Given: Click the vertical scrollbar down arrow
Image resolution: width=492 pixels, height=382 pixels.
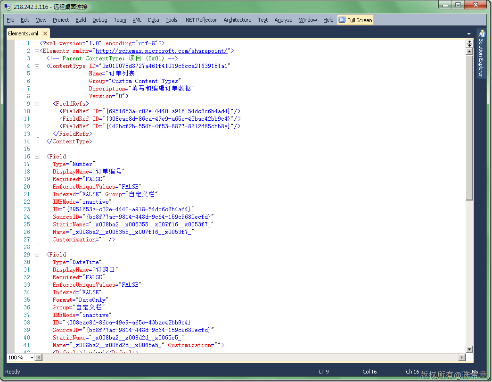Looking at the screenshot, I should click(x=469, y=349).
